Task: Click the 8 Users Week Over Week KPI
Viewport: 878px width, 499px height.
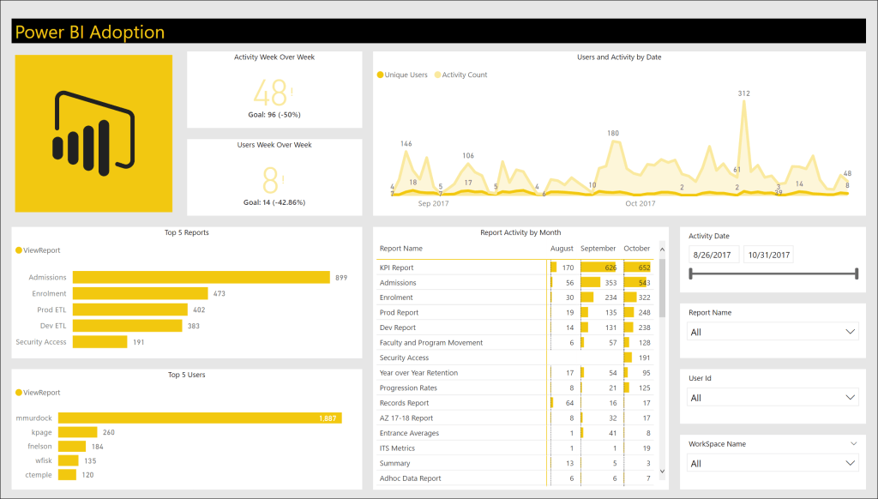Action: [270, 180]
